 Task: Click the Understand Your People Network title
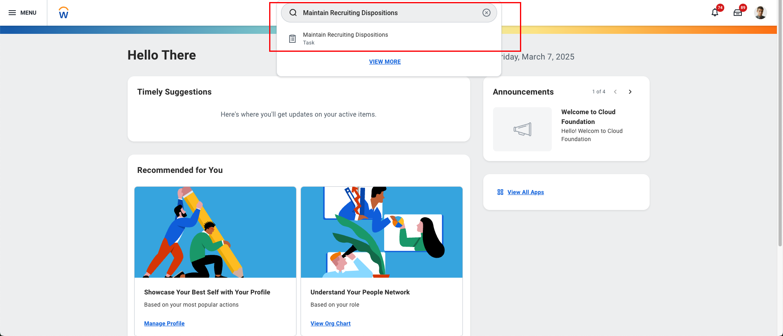coord(360,292)
